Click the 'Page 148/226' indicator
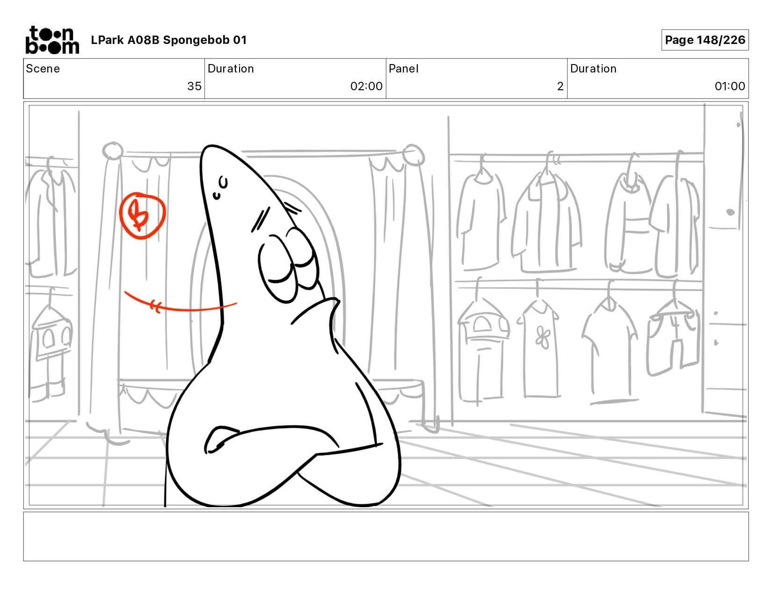Viewport: 772px width, 596px height. [705, 40]
